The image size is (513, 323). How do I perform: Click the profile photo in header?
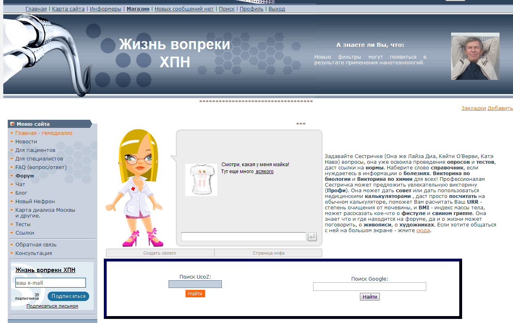click(475, 56)
